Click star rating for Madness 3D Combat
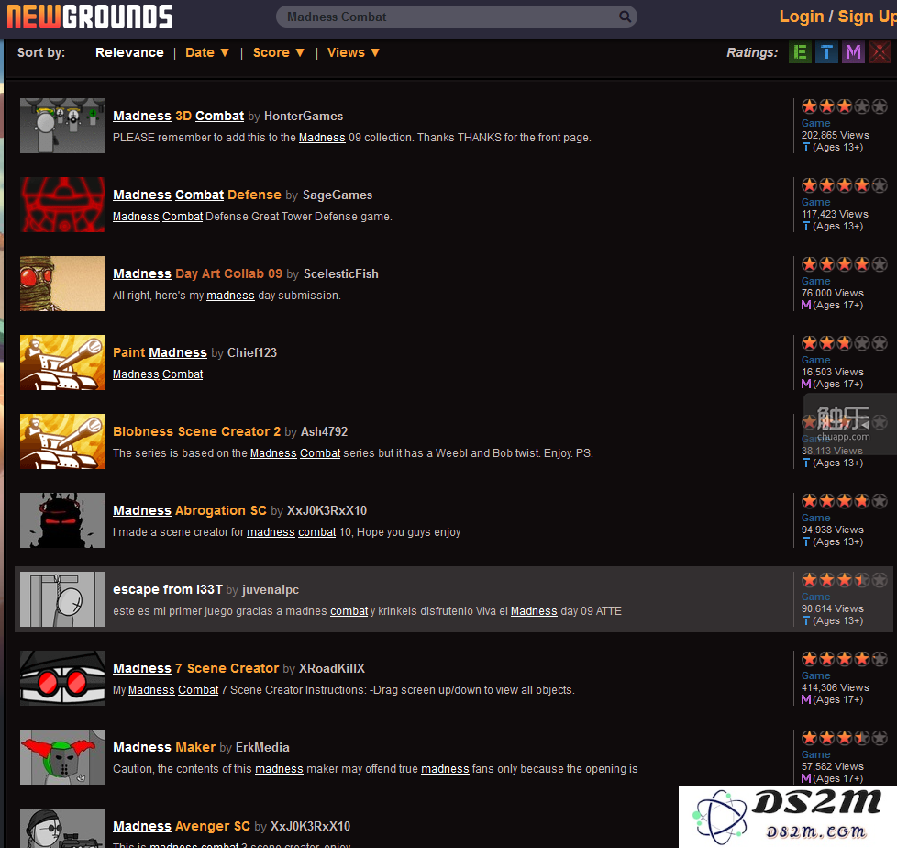 [845, 106]
